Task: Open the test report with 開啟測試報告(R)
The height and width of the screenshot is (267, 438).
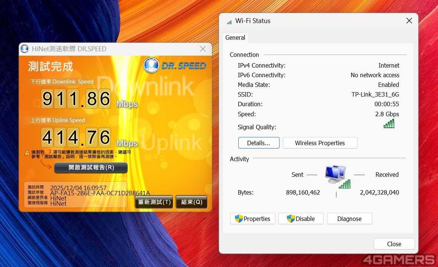Action: click(91, 167)
